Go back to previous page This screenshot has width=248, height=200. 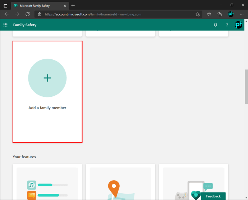click(x=6, y=14)
